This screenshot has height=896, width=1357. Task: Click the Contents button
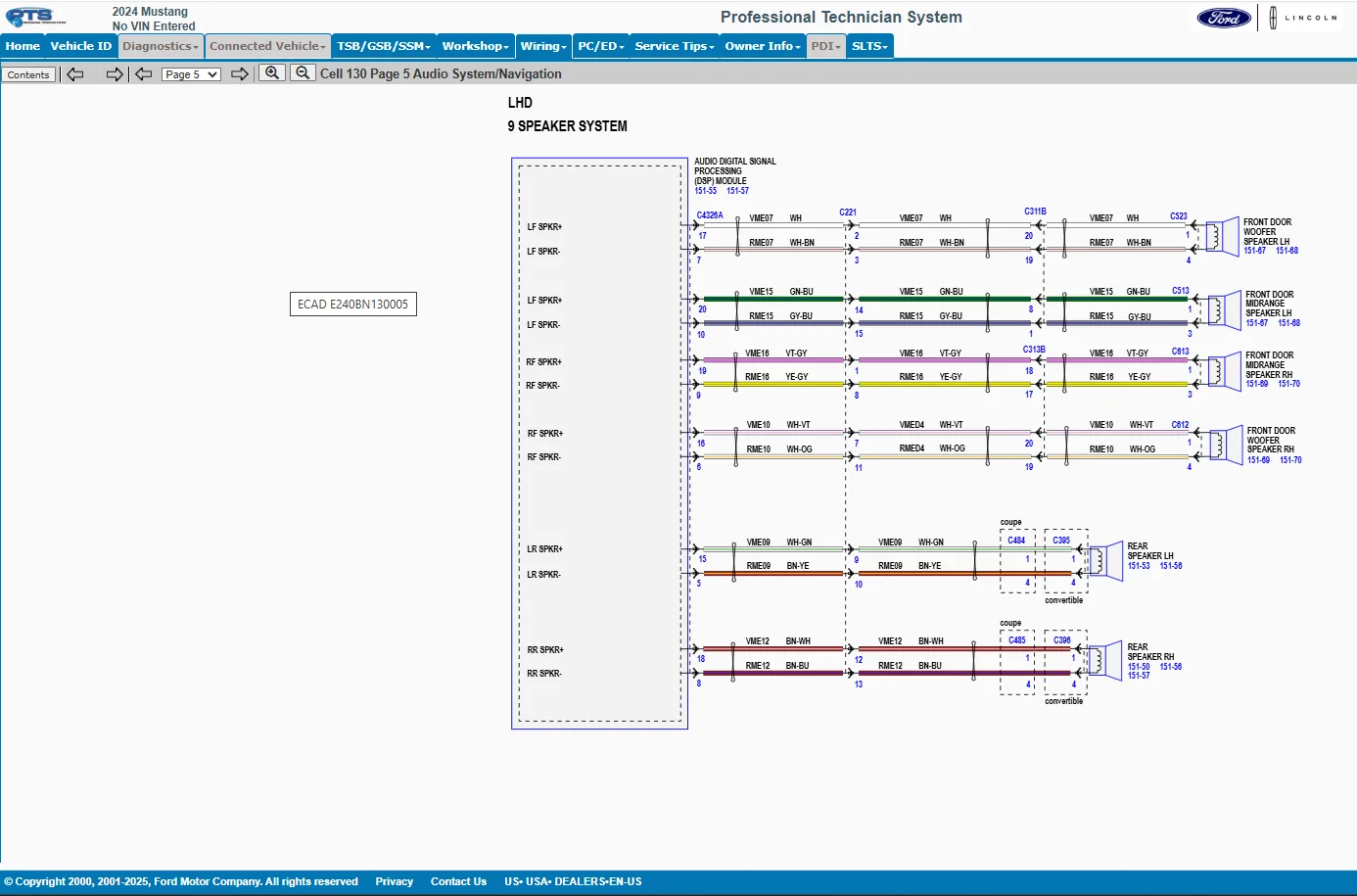(28, 74)
